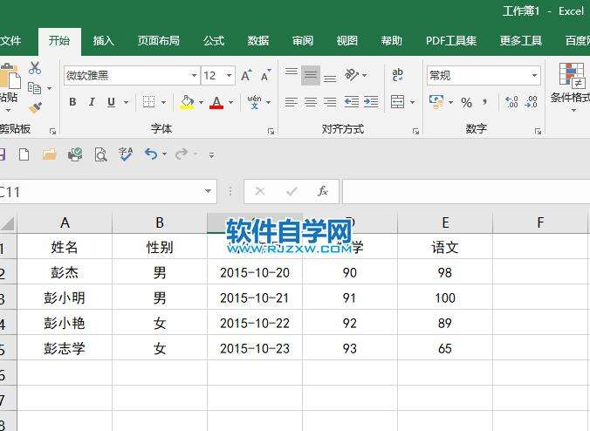Apply yellow fill color bucket

pyautogui.click(x=187, y=102)
